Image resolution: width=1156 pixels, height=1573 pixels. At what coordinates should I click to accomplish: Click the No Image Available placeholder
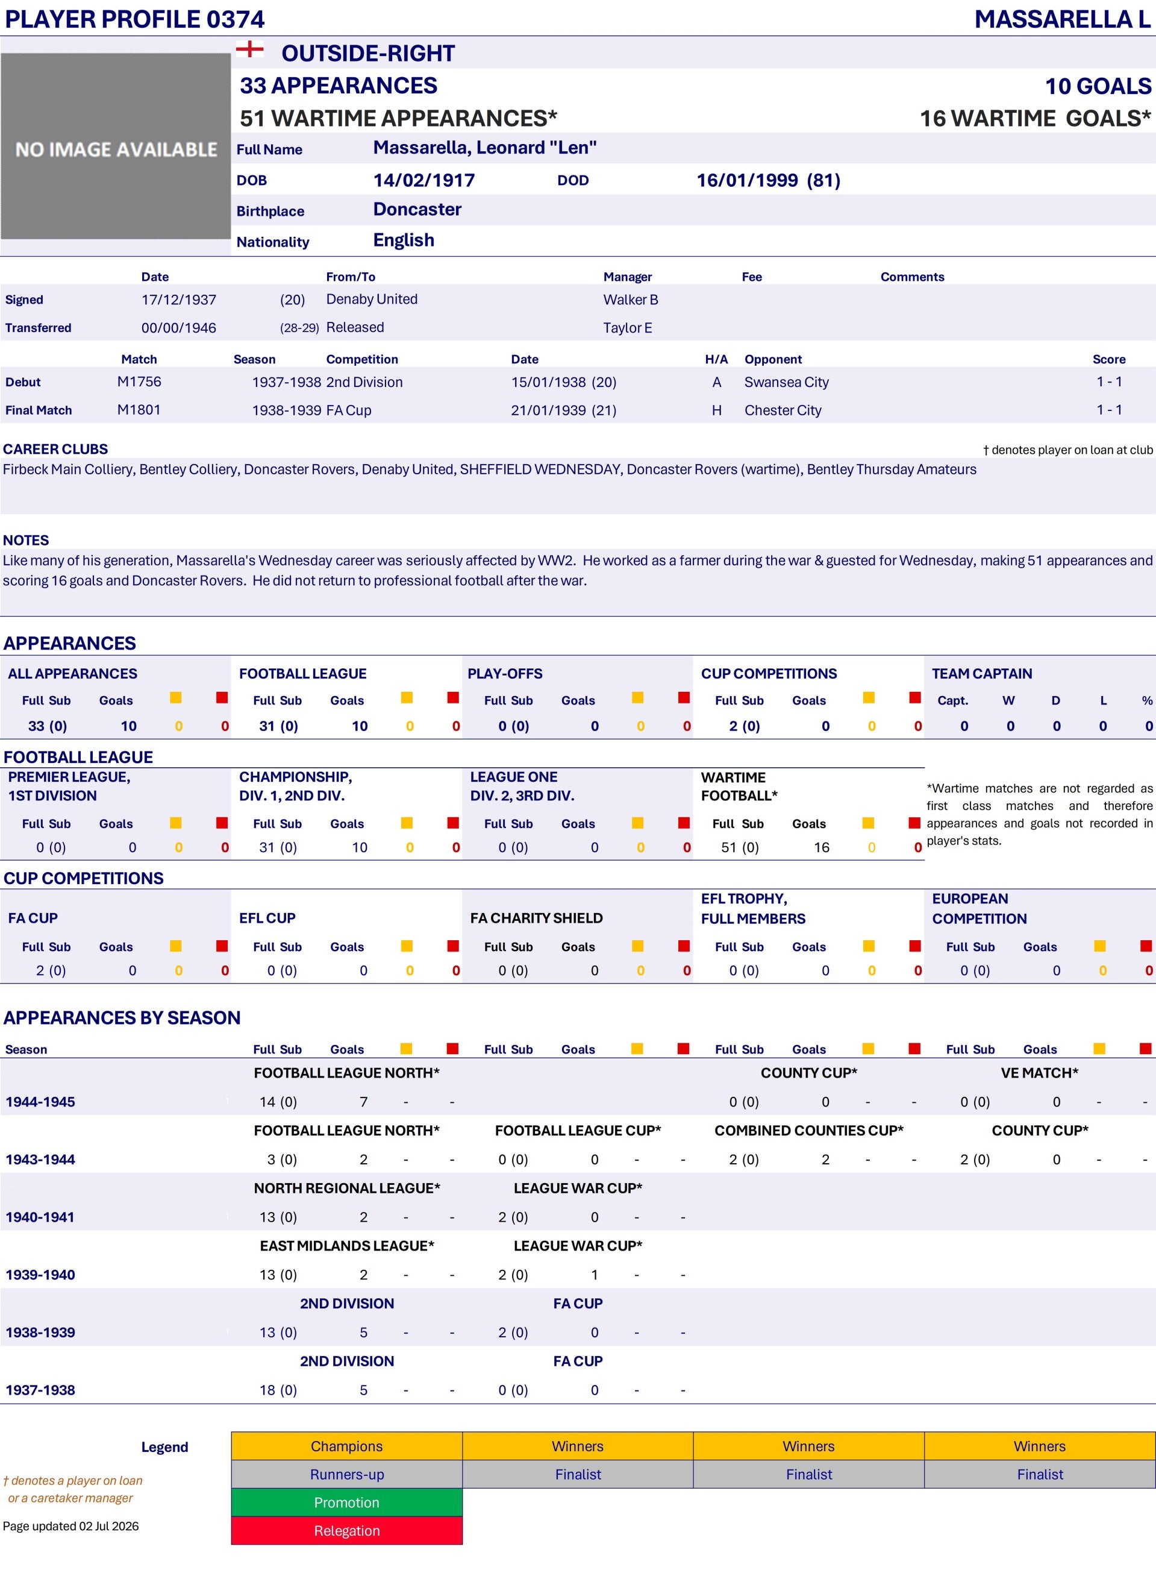(116, 146)
